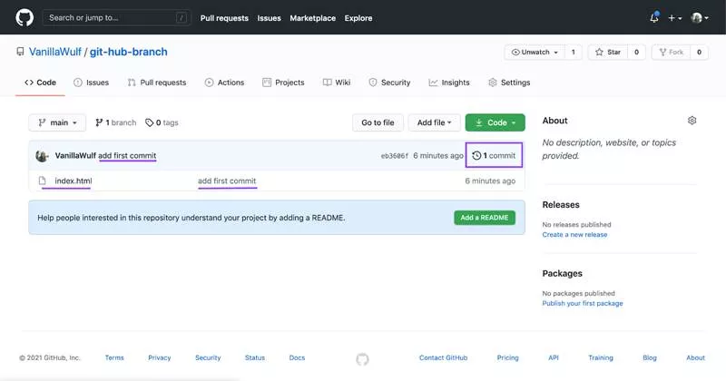Open Create a new release link
The height and width of the screenshot is (381, 726).
tap(574, 235)
